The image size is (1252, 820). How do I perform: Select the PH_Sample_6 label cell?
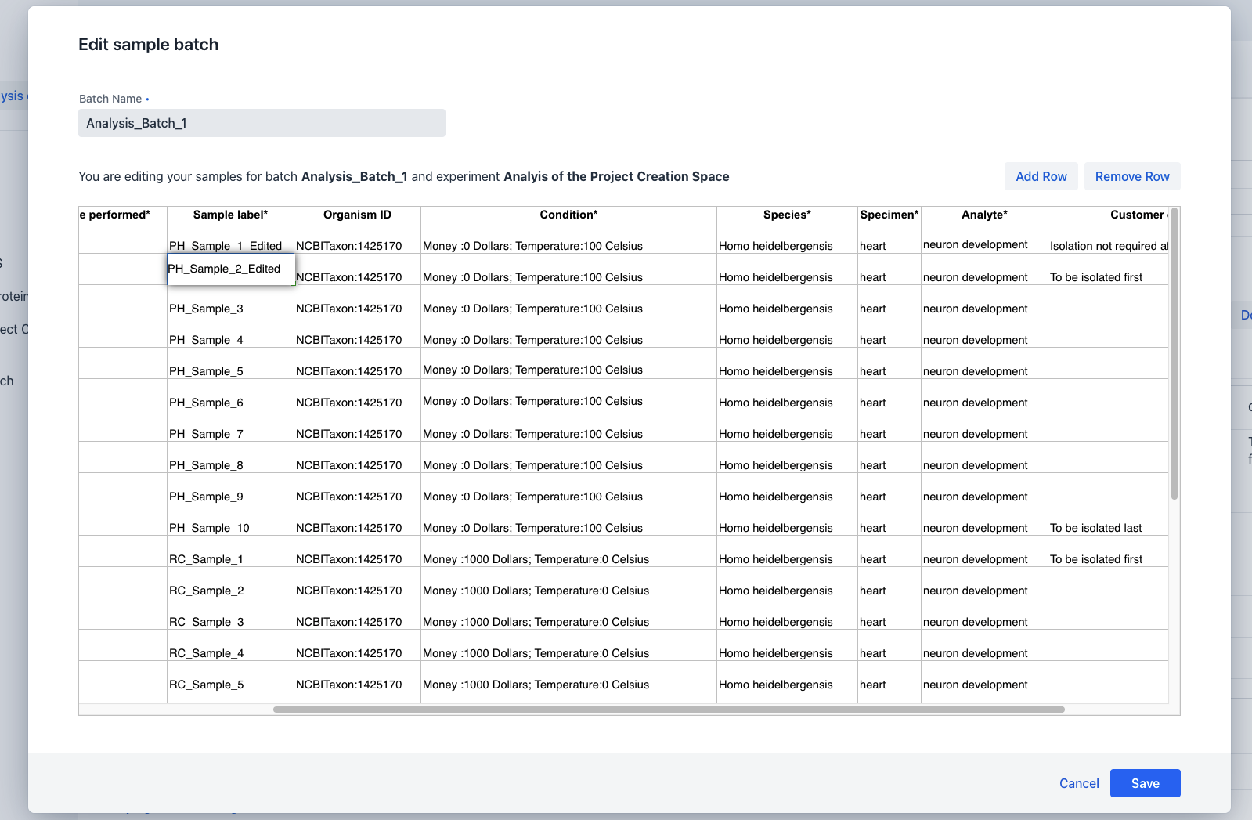pos(230,395)
